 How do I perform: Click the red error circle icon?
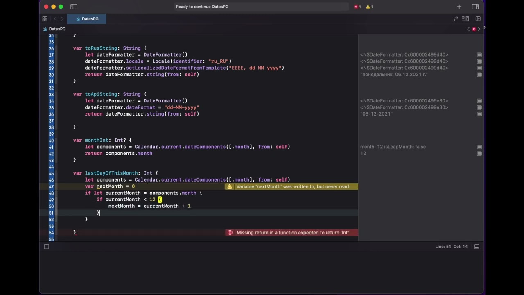click(x=230, y=232)
